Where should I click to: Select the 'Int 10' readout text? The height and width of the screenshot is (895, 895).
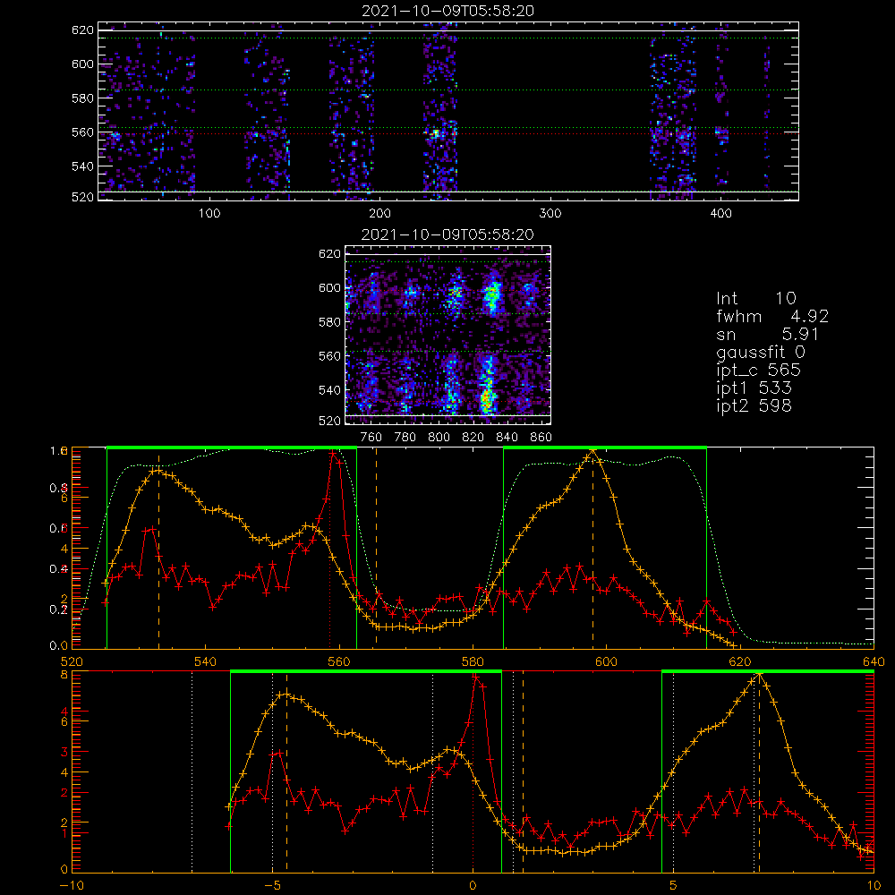click(x=755, y=298)
